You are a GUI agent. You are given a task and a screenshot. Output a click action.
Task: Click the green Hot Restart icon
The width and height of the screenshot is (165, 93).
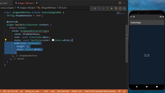pos(116,9)
